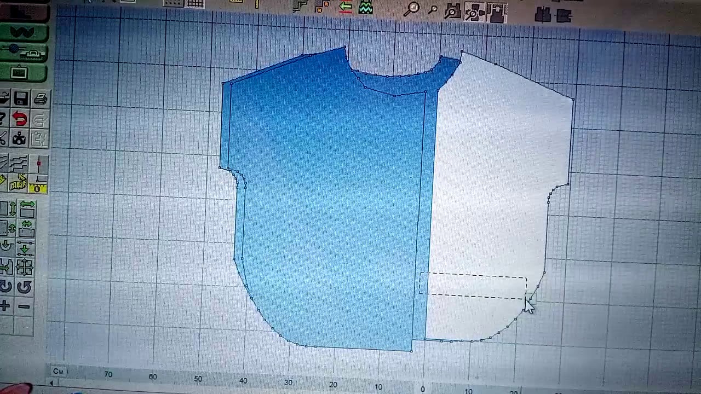
Task: Click the highlighted zoom with arrows icon
Action: click(x=474, y=11)
